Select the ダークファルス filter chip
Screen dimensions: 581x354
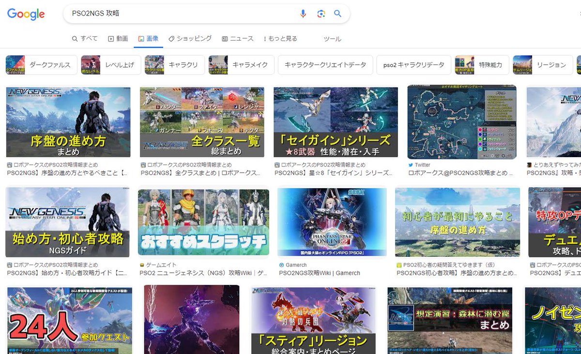[42, 65]
